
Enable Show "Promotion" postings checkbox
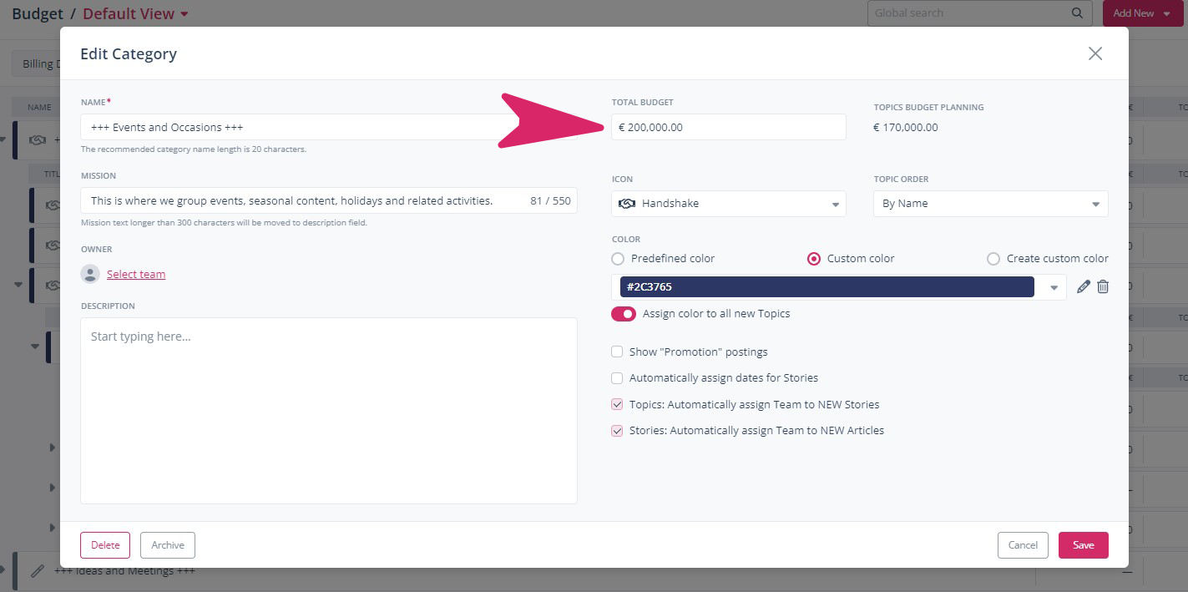[x=618, y=352]
